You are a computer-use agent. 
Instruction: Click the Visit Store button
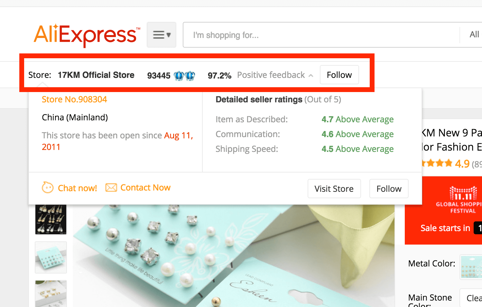334,189
